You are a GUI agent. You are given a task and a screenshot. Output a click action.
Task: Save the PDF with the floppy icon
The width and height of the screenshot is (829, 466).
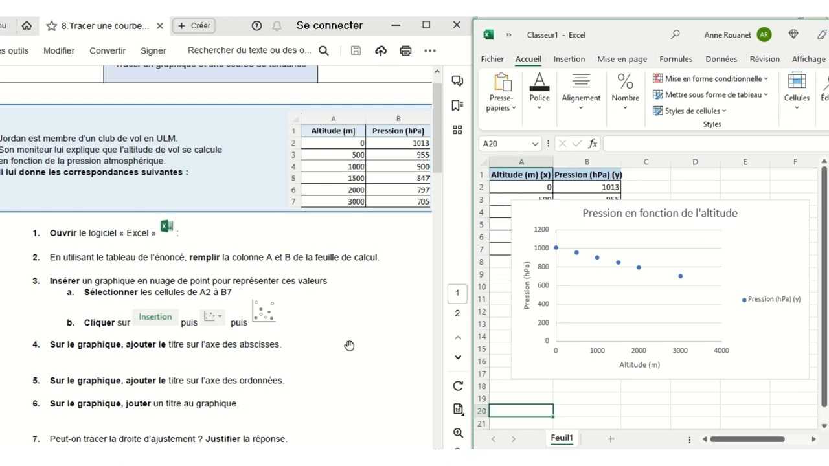[356, 50]
